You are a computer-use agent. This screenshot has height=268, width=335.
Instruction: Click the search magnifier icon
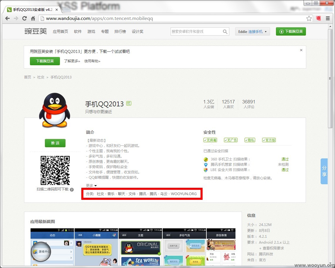coord(225,32)
